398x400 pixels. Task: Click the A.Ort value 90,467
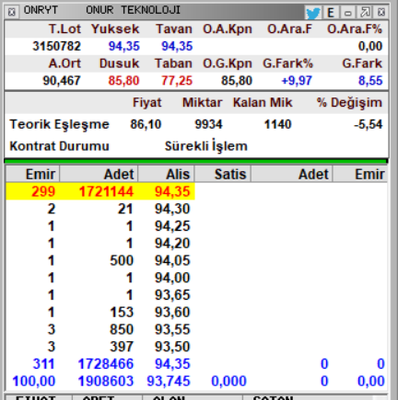62,81
